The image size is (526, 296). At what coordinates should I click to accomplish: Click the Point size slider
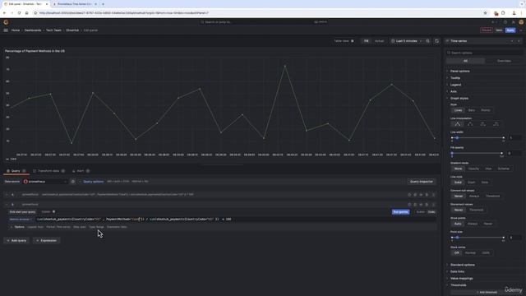click(x=478, y=238)
